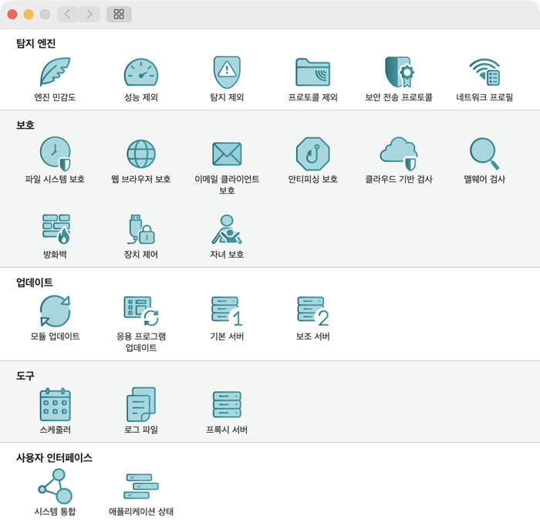Screen dimensions: 540x524
Task: Open 스케줄러 calendar icon
Action: 55,404
